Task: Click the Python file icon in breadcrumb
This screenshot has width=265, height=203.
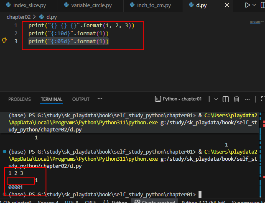Action: (x=41, y=17)
